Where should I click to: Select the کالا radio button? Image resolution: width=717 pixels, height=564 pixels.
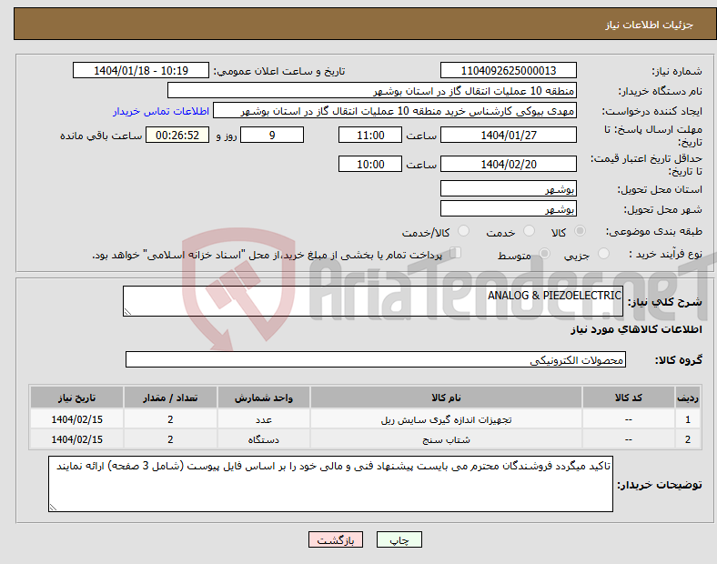pyautogui.click(x=580, y=231)
